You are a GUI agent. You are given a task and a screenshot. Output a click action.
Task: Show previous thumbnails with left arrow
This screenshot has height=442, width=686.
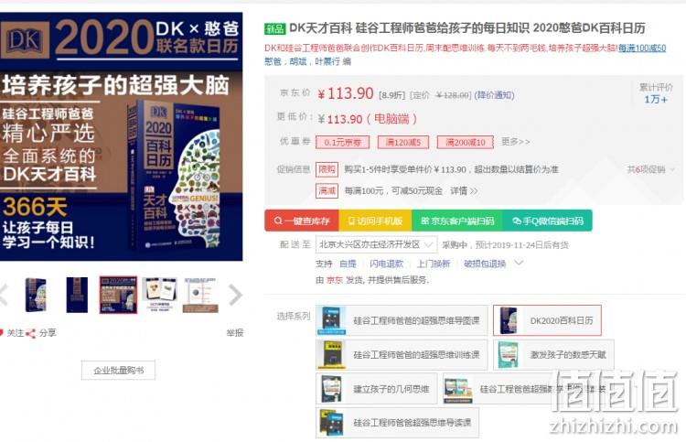(4, 295)
